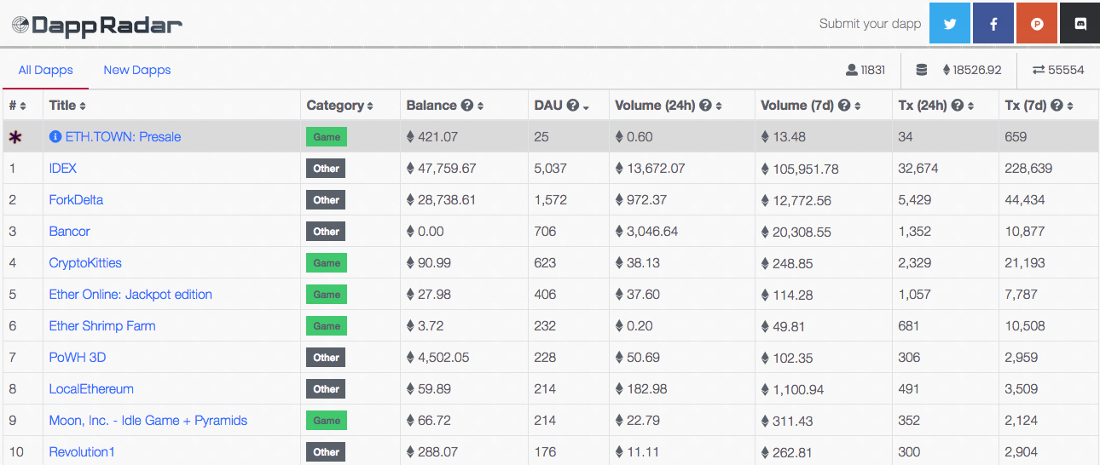Open the ETH.TOWN: Presale dapp page
The image size is (1100, 465).
coord(123,136)
